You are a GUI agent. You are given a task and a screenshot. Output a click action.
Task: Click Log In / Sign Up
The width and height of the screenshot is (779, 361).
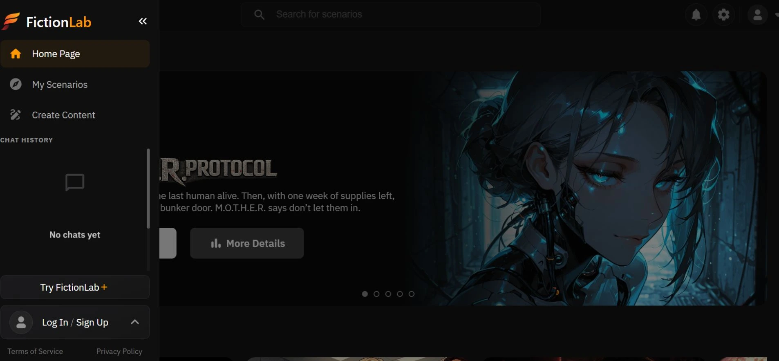[75, 322]
